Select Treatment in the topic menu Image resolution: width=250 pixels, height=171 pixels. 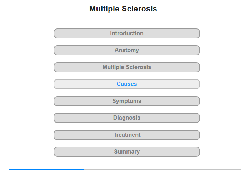coord(126,135)
